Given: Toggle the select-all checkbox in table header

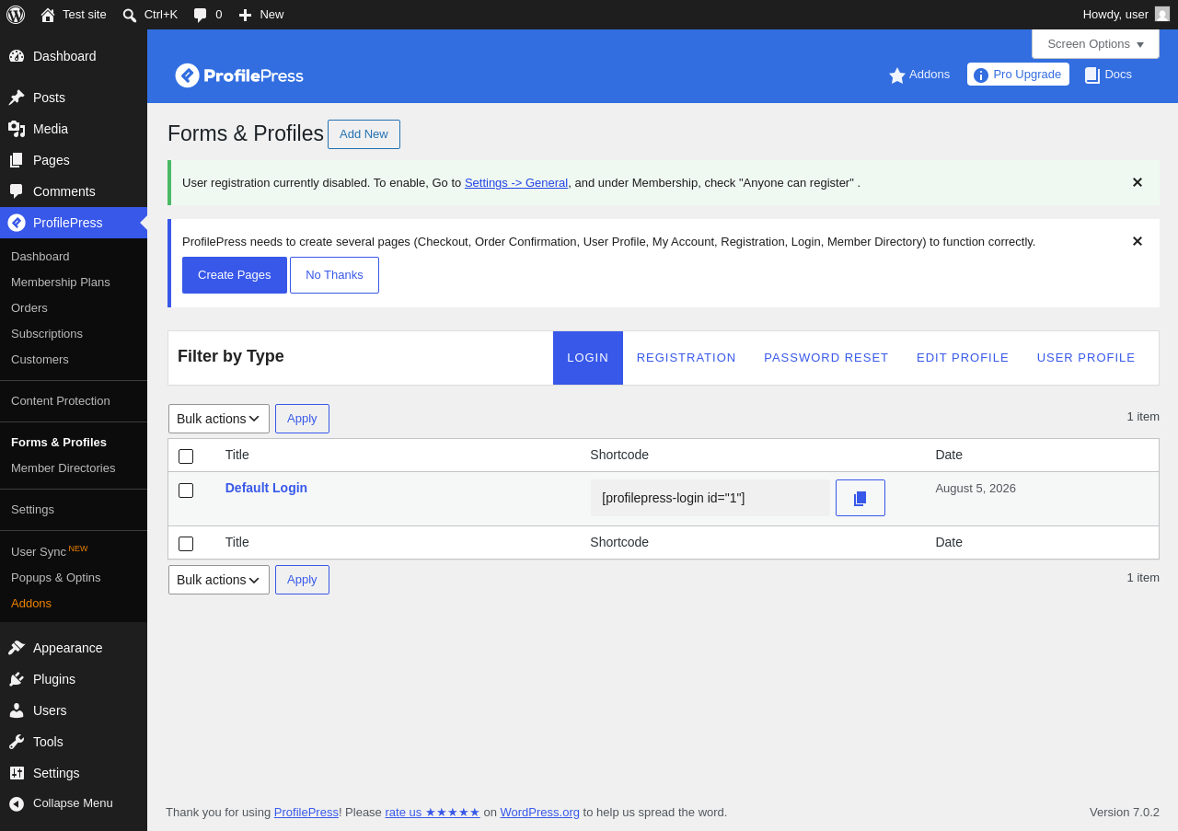Looking at the screenshot, I should [x=186, y=456].
